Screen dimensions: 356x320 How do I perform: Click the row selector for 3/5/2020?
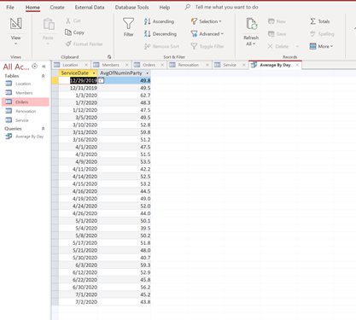point(55,118)
